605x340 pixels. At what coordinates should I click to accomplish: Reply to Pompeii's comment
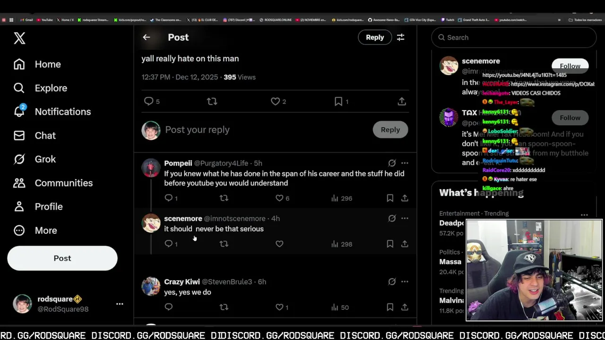pyautogui.click(x=171, y=198)
